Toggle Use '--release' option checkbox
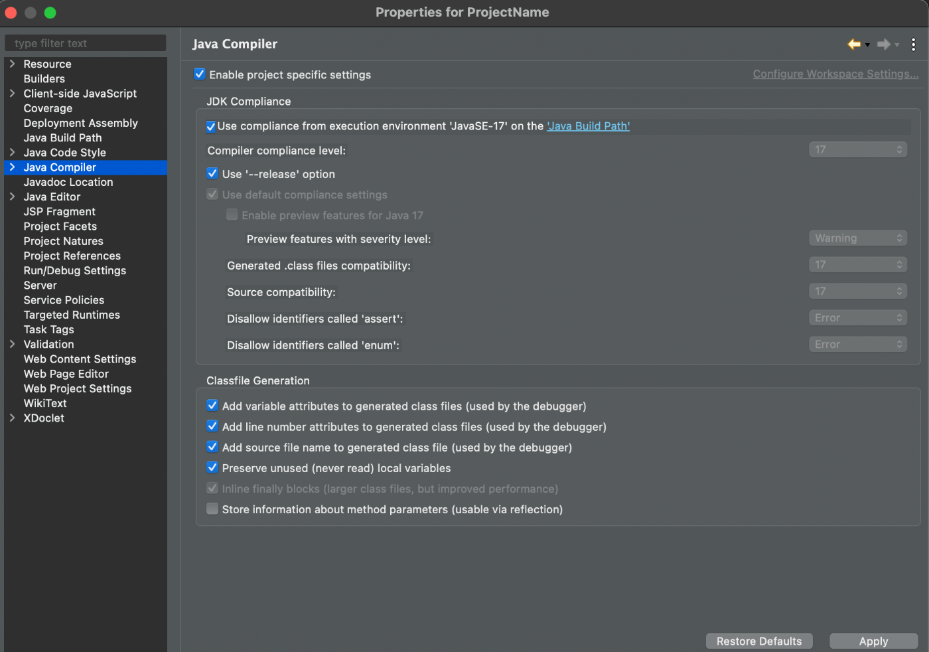This screenshot has width=929, height=652. [x=212, y=173]
